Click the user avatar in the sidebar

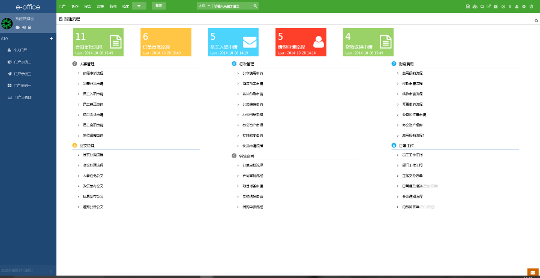(x=7, y=23)
